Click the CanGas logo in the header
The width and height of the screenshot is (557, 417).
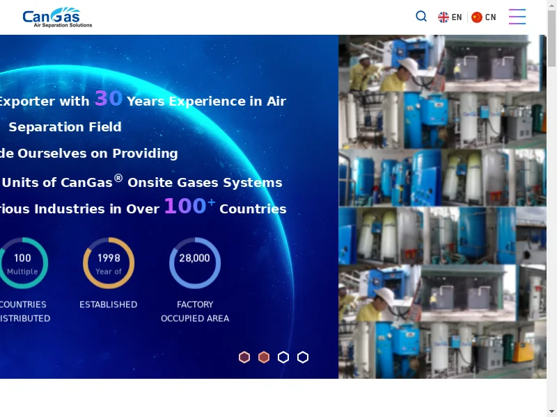click(x=57, y=17)
